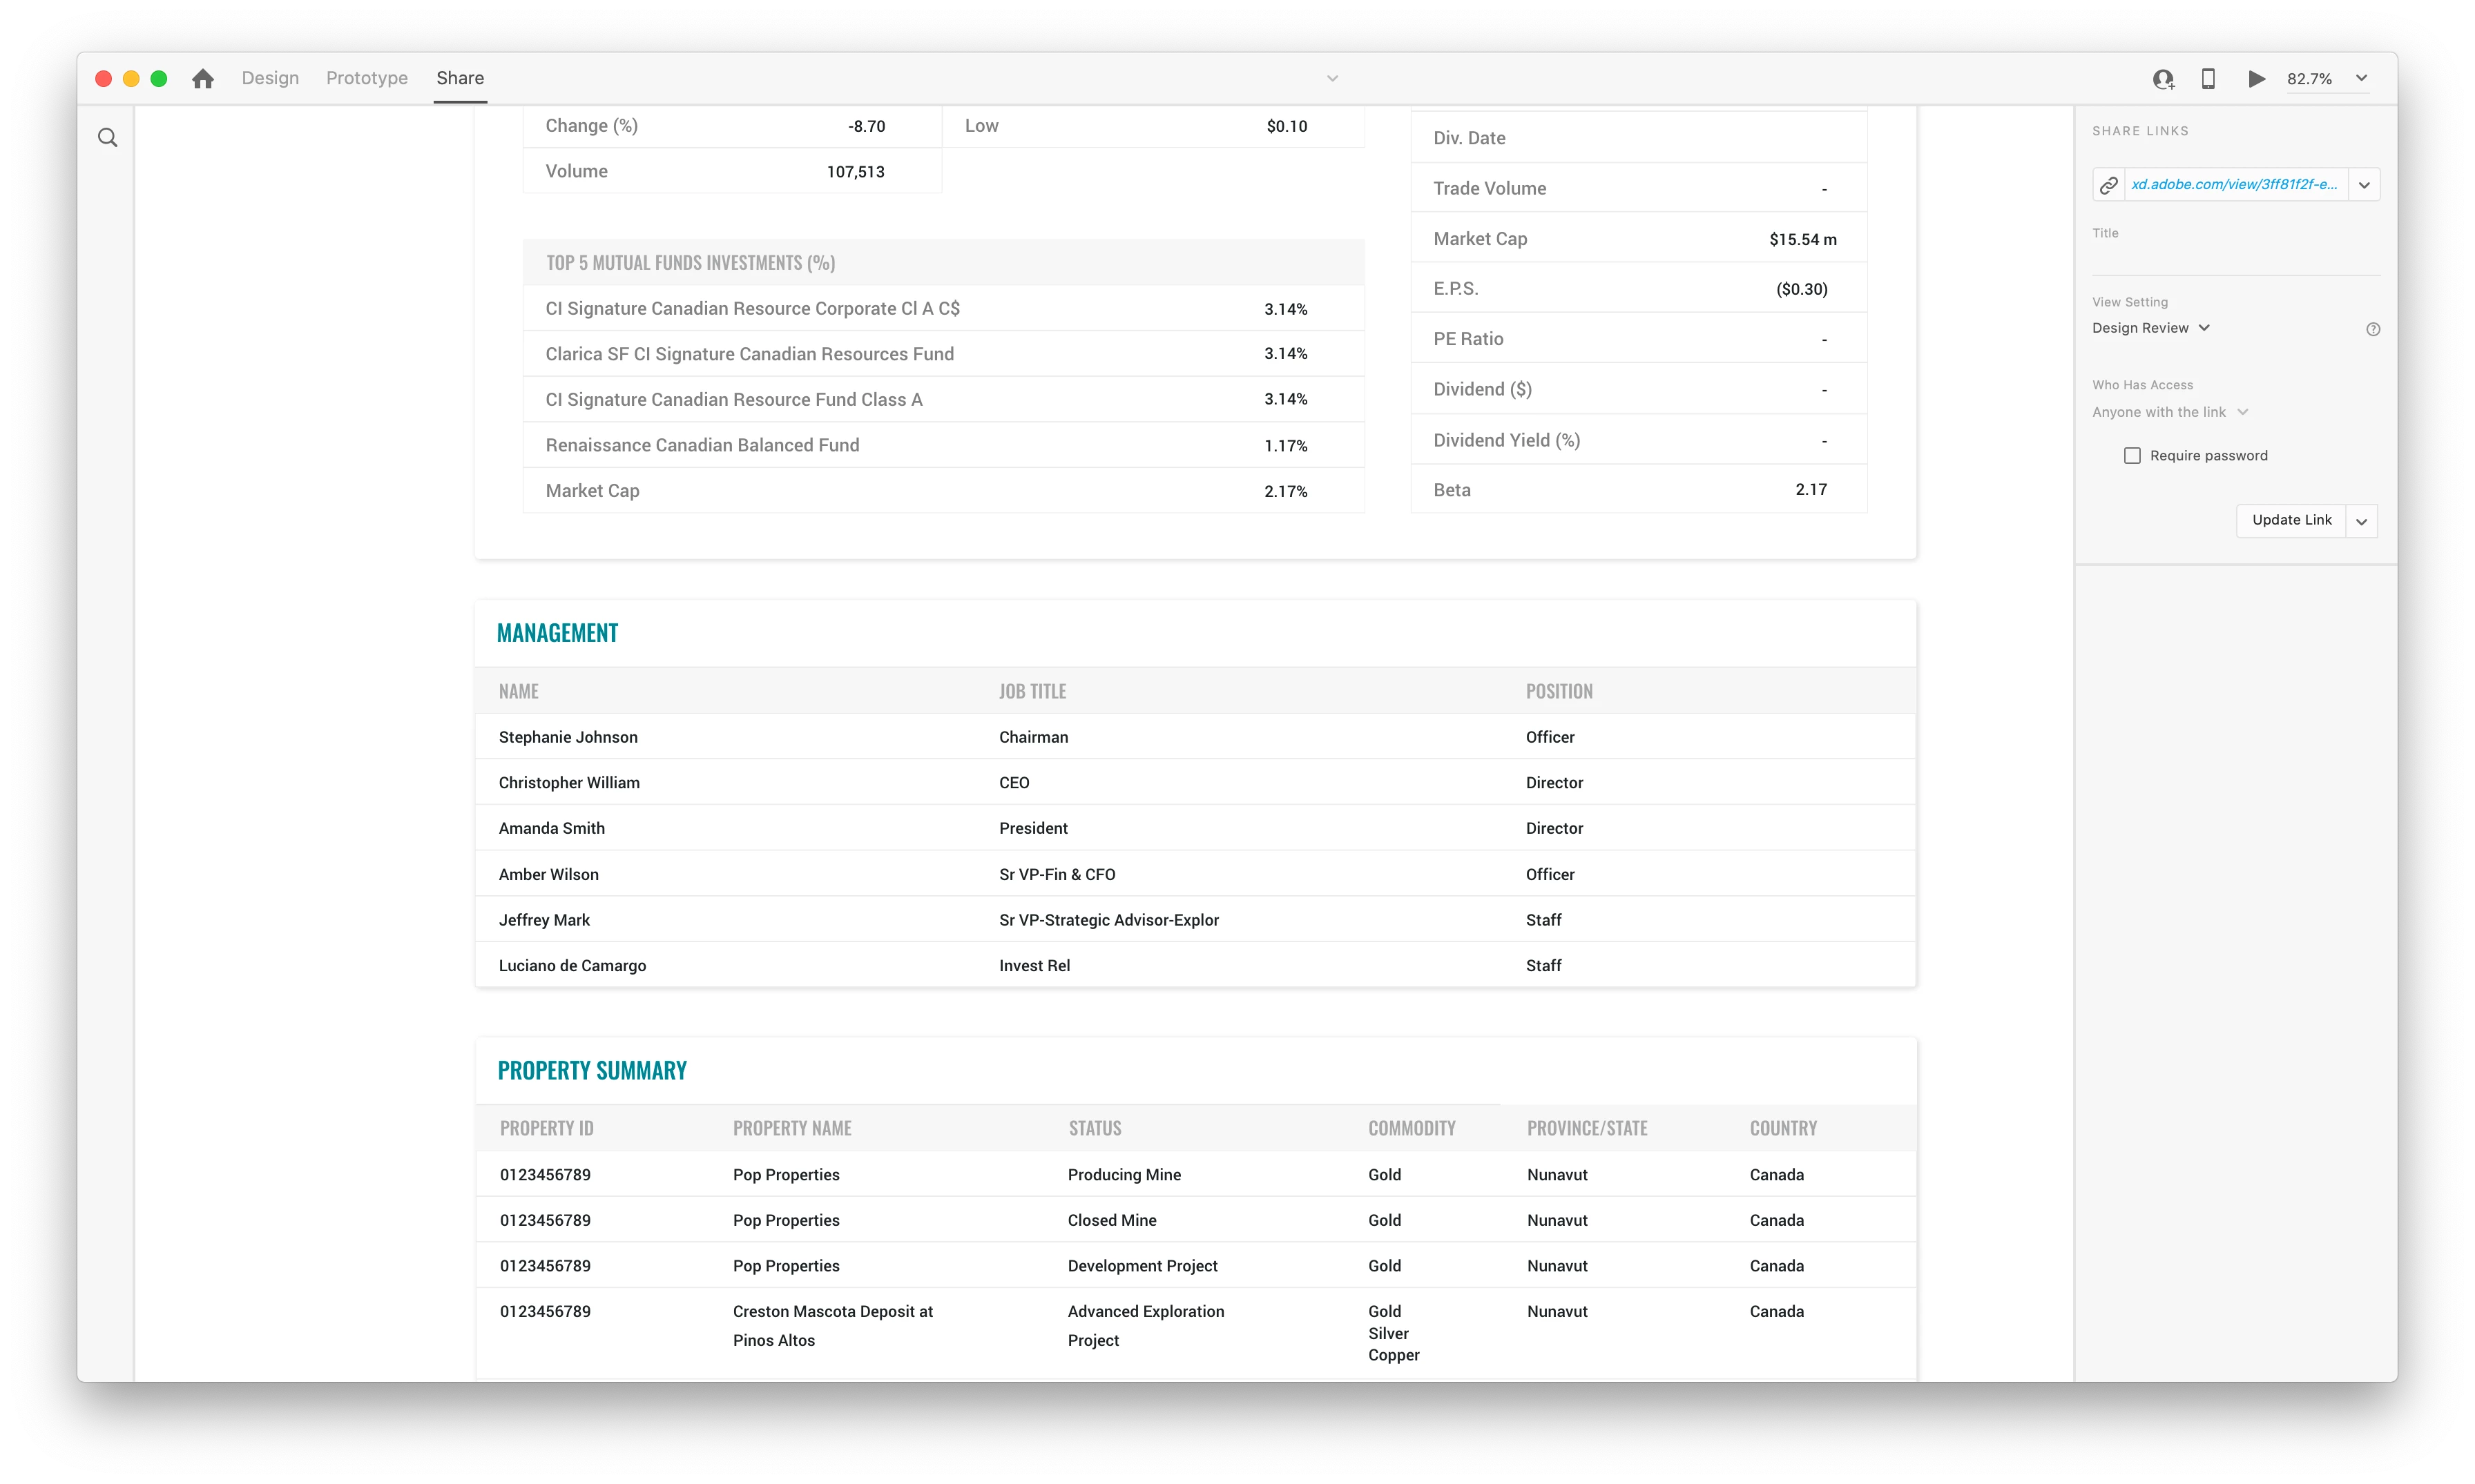
Task: Open the Design Review view setting dropdown
Action: click(2151, 328)
